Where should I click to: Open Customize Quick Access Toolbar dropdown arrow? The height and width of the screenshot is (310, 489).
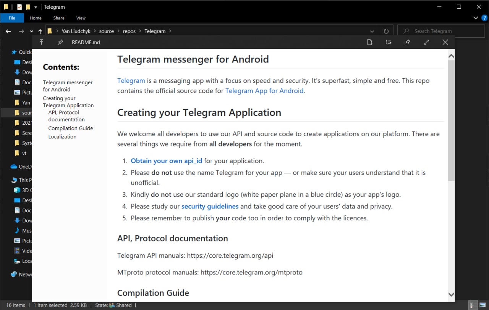tap(36, 7)
